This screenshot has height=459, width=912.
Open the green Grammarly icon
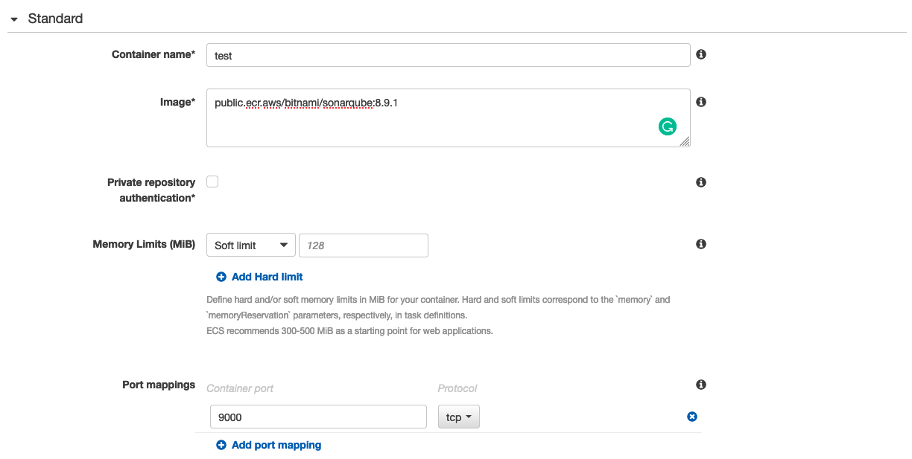(667, 127)
